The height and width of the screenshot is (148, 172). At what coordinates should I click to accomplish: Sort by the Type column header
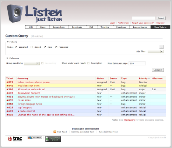[124, 78]
